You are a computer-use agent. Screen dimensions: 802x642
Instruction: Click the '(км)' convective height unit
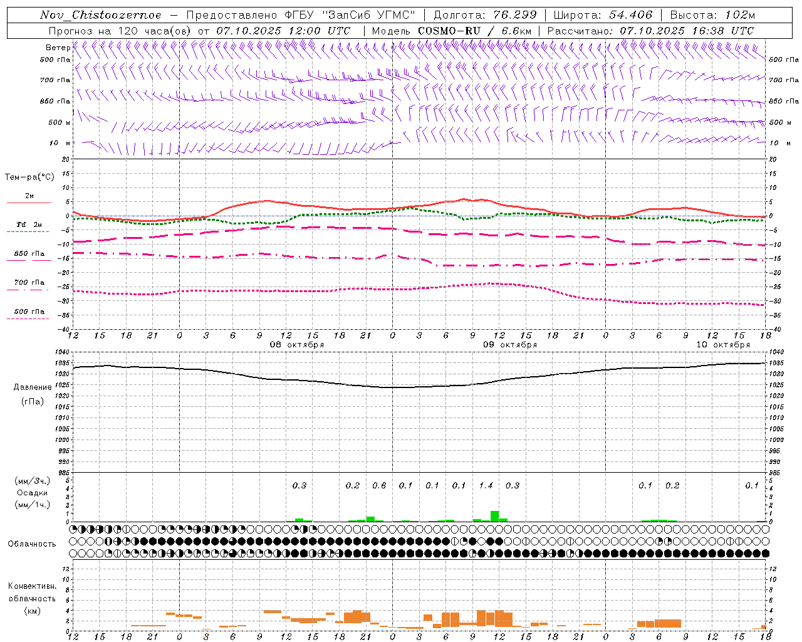click(33, 611)
